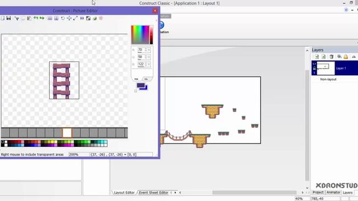Select the cut tool icon in Picture Editor
Viewport: 358px width, 201px height.
[17, 18]
